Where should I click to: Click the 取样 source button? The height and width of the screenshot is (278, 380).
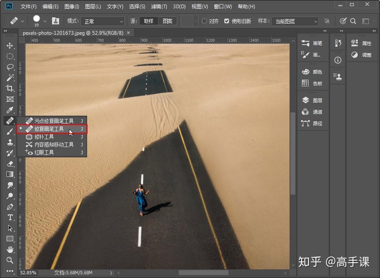[148, 21]
